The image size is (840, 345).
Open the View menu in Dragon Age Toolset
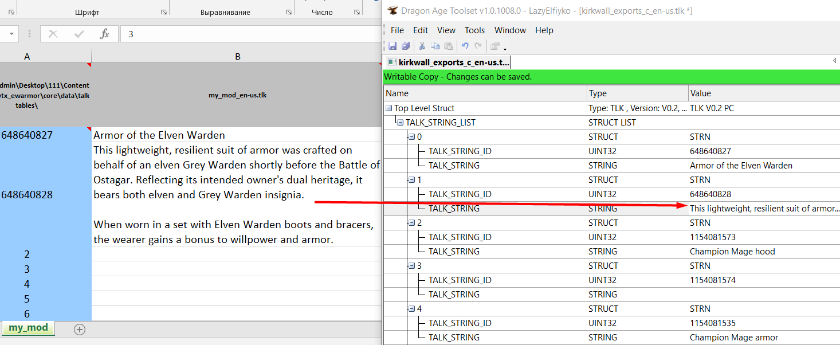click(x=446, y=30)
